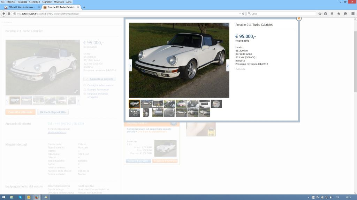The image size is (357, 200).
Task: Select the seventh thumbnail in the top row
Action: point(205,104)
